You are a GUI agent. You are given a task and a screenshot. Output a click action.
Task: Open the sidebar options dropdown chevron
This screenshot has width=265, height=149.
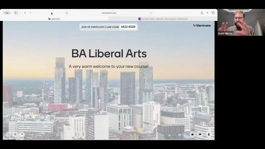20,13
